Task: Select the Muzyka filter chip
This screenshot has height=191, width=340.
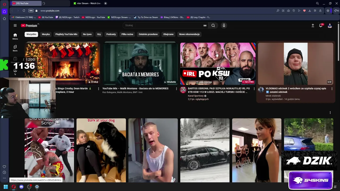Action: coord(46,34)
